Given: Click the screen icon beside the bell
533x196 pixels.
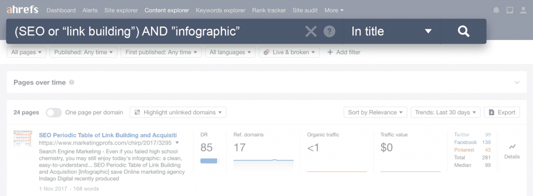Looking at the screenshot, I should [x=510, y=10].
